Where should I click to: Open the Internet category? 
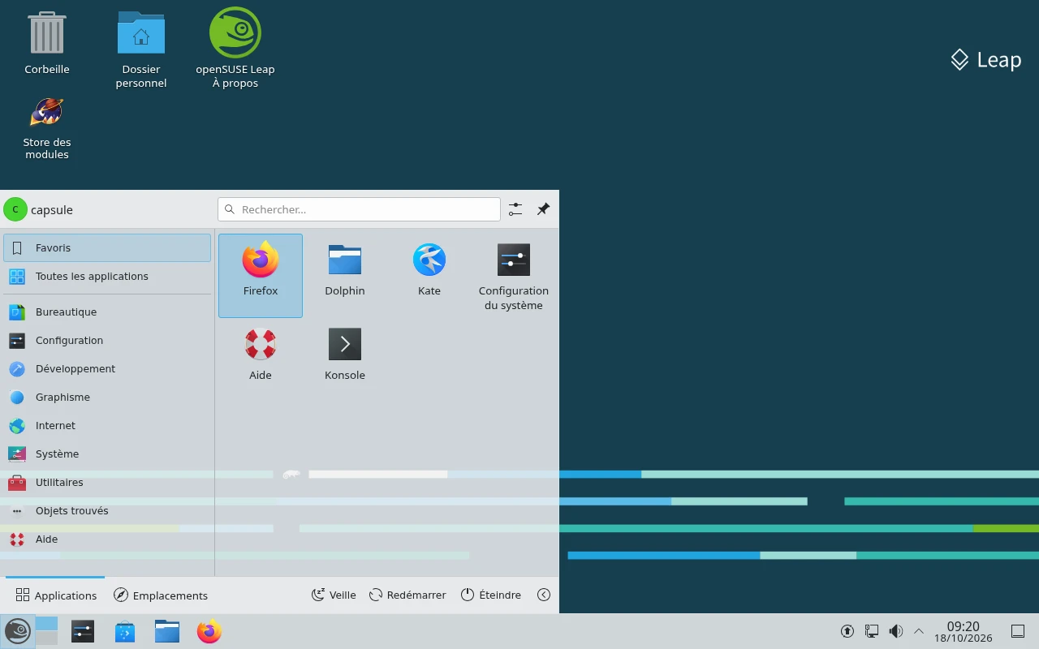107,426
